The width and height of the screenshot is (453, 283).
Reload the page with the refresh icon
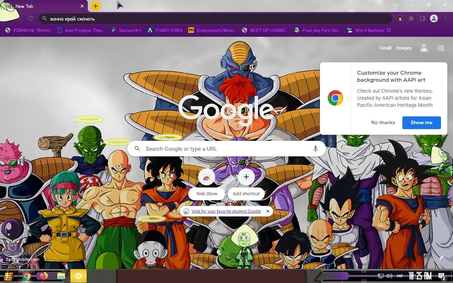coord(30,18)
